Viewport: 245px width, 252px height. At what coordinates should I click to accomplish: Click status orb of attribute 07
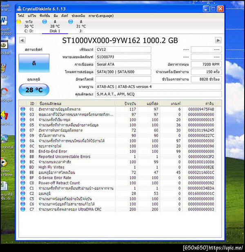[x=23, y=130]
